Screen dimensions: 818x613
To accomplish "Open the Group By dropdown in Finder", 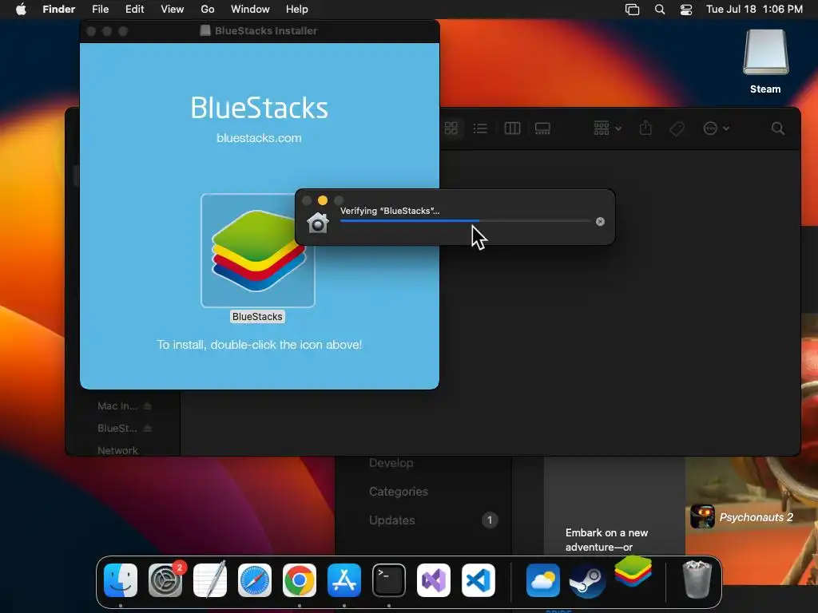I will [x=607, y=129].
